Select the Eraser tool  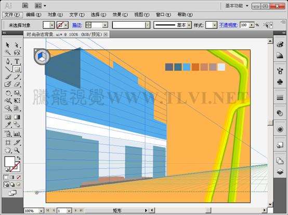coord(17,84)
